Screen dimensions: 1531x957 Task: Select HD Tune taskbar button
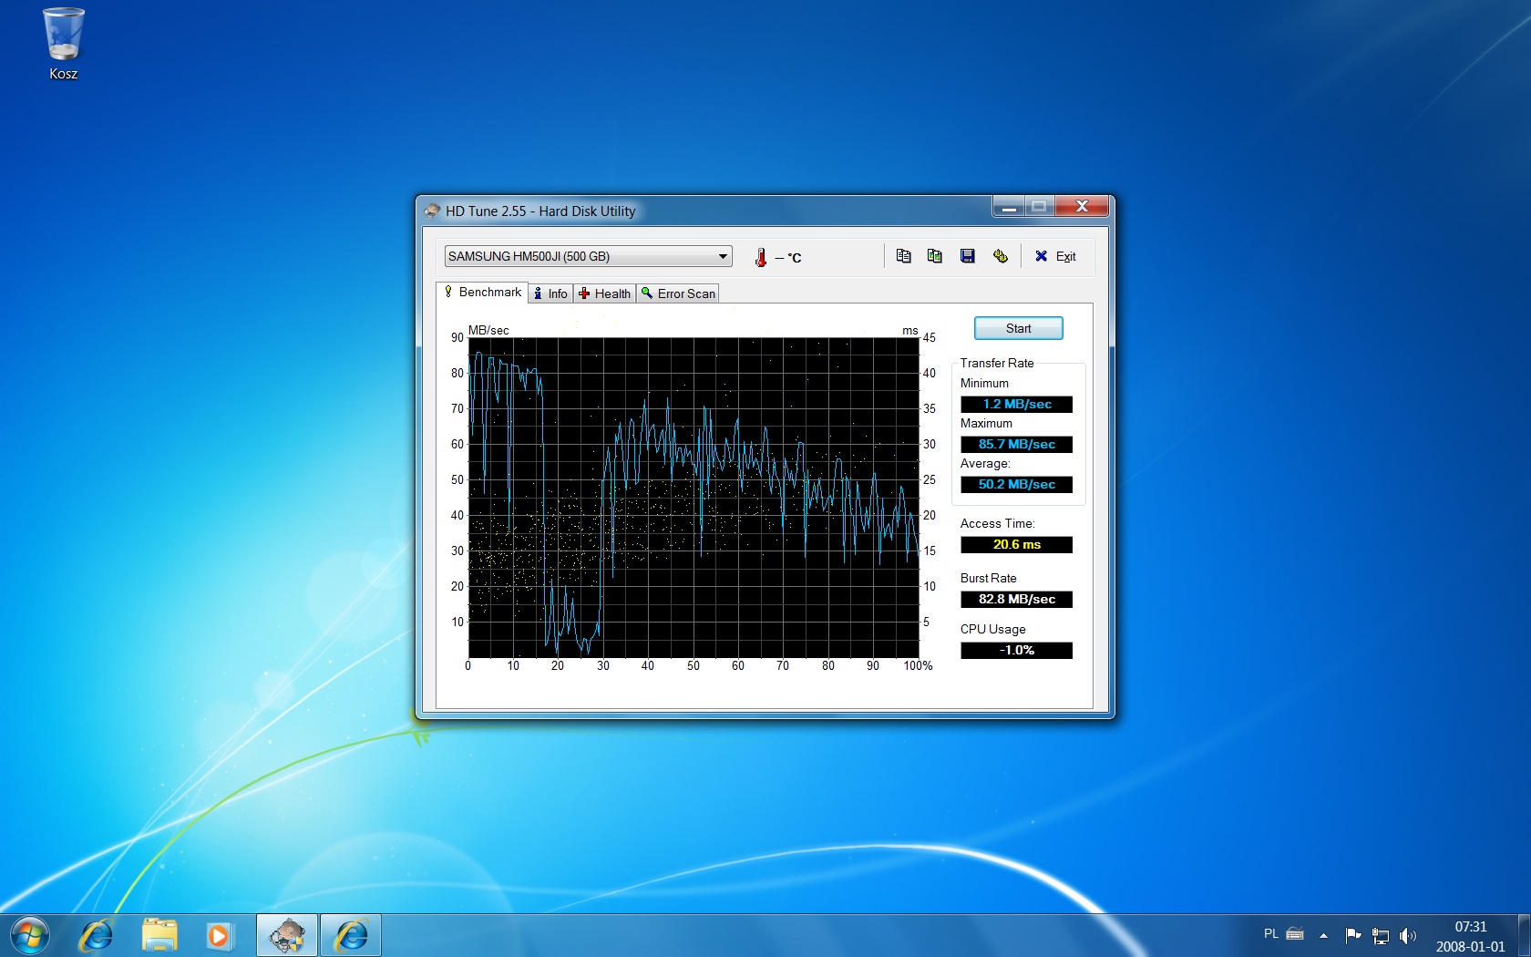click(x=287, y=935)
